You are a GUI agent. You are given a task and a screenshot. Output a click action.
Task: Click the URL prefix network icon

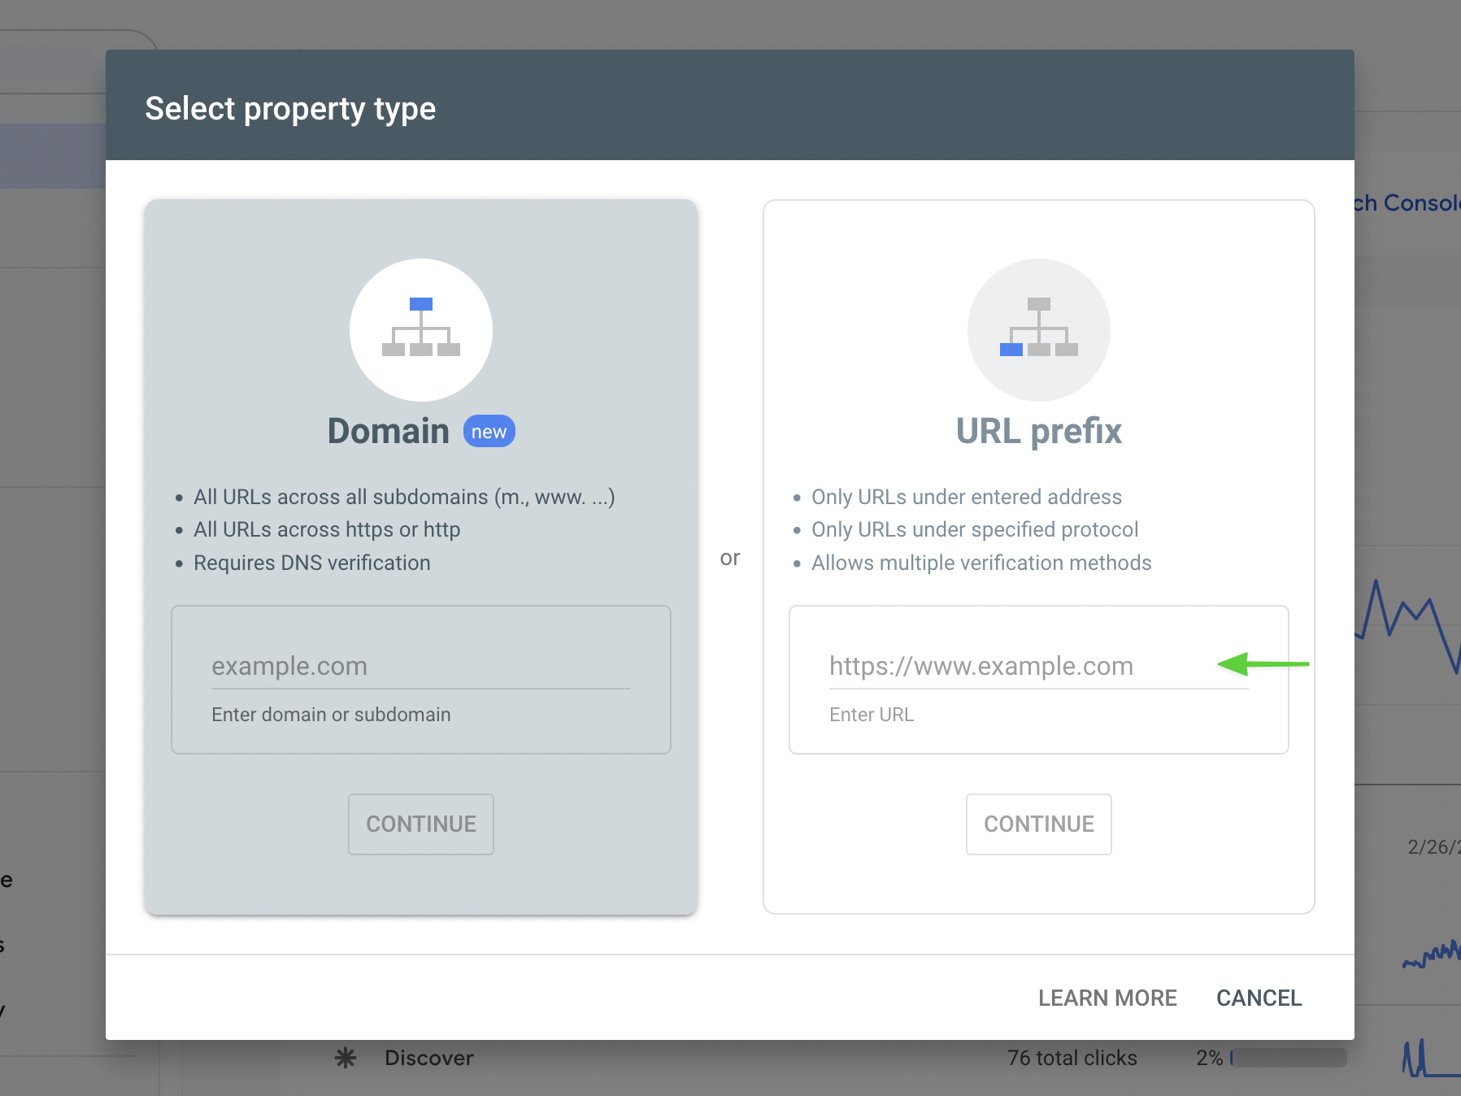click(1038, 328)
